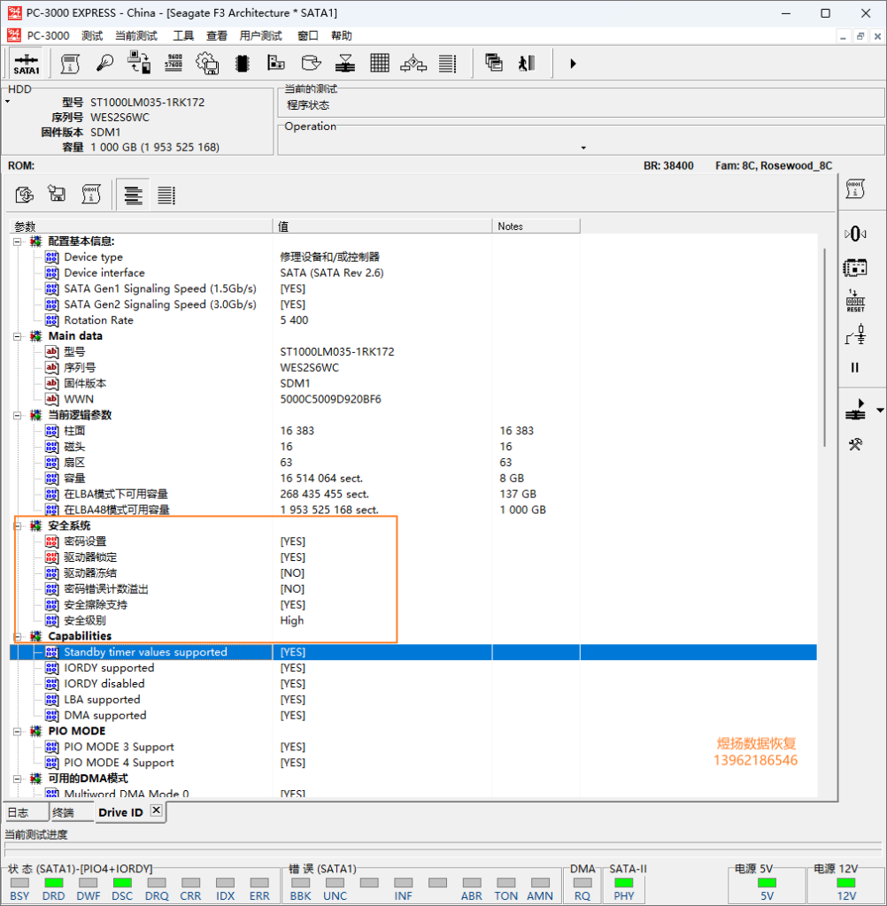
Task: Click the RESET button in right sidebar
Action: click(x=855, y=301)
